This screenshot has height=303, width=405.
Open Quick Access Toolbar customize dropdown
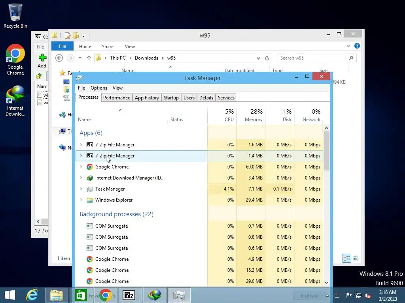point(84,36)
